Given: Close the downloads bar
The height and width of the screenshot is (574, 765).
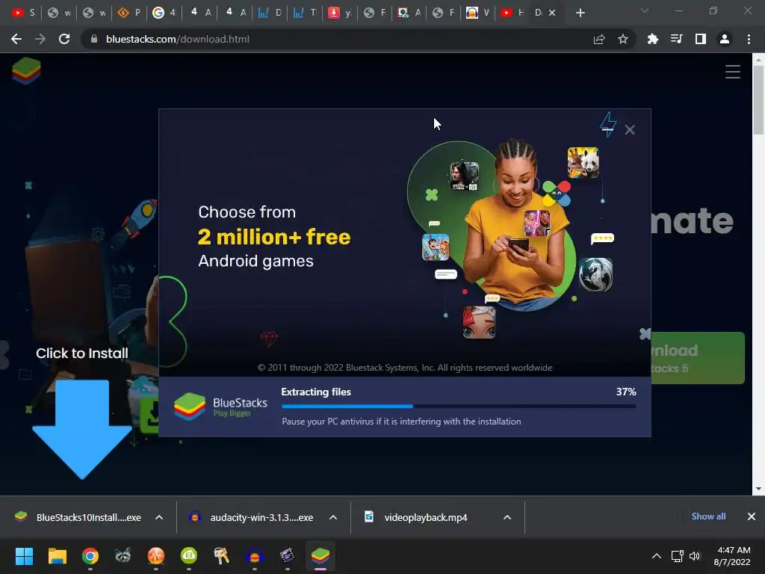Looking at the screenshot, I should pyautogui.click(x=752, y=516).
